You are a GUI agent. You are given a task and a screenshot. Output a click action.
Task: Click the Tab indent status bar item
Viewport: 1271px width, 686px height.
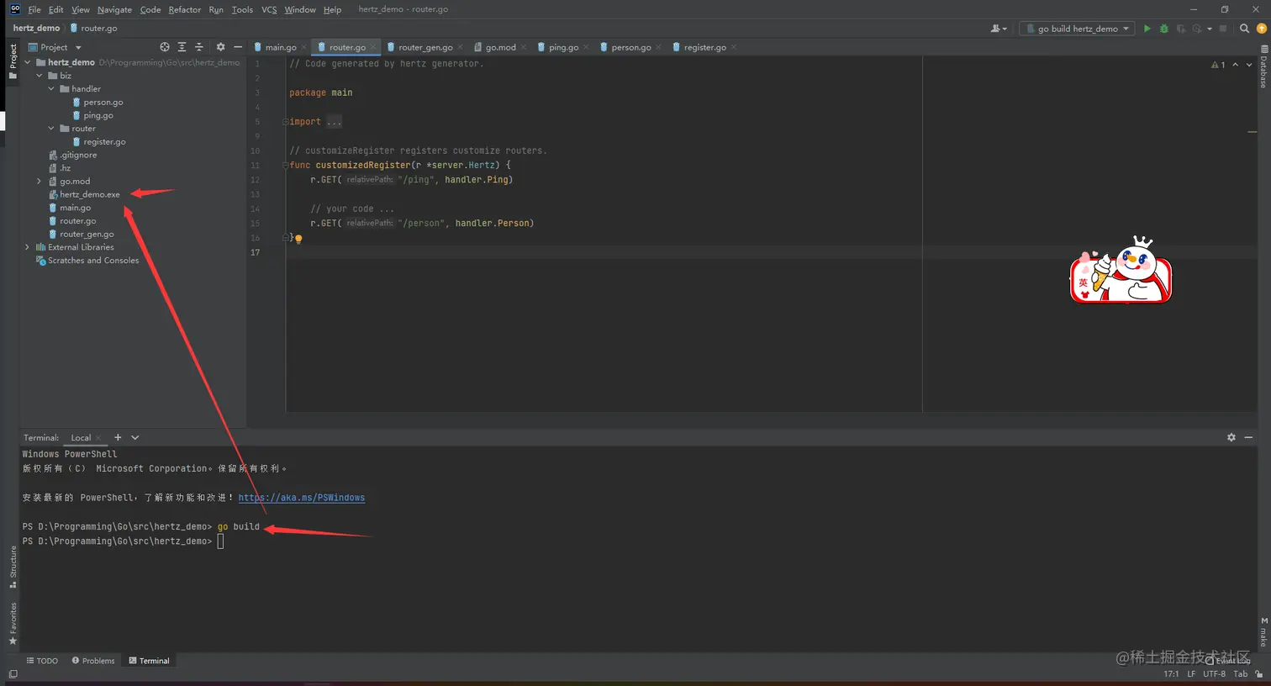point(1240,673)
